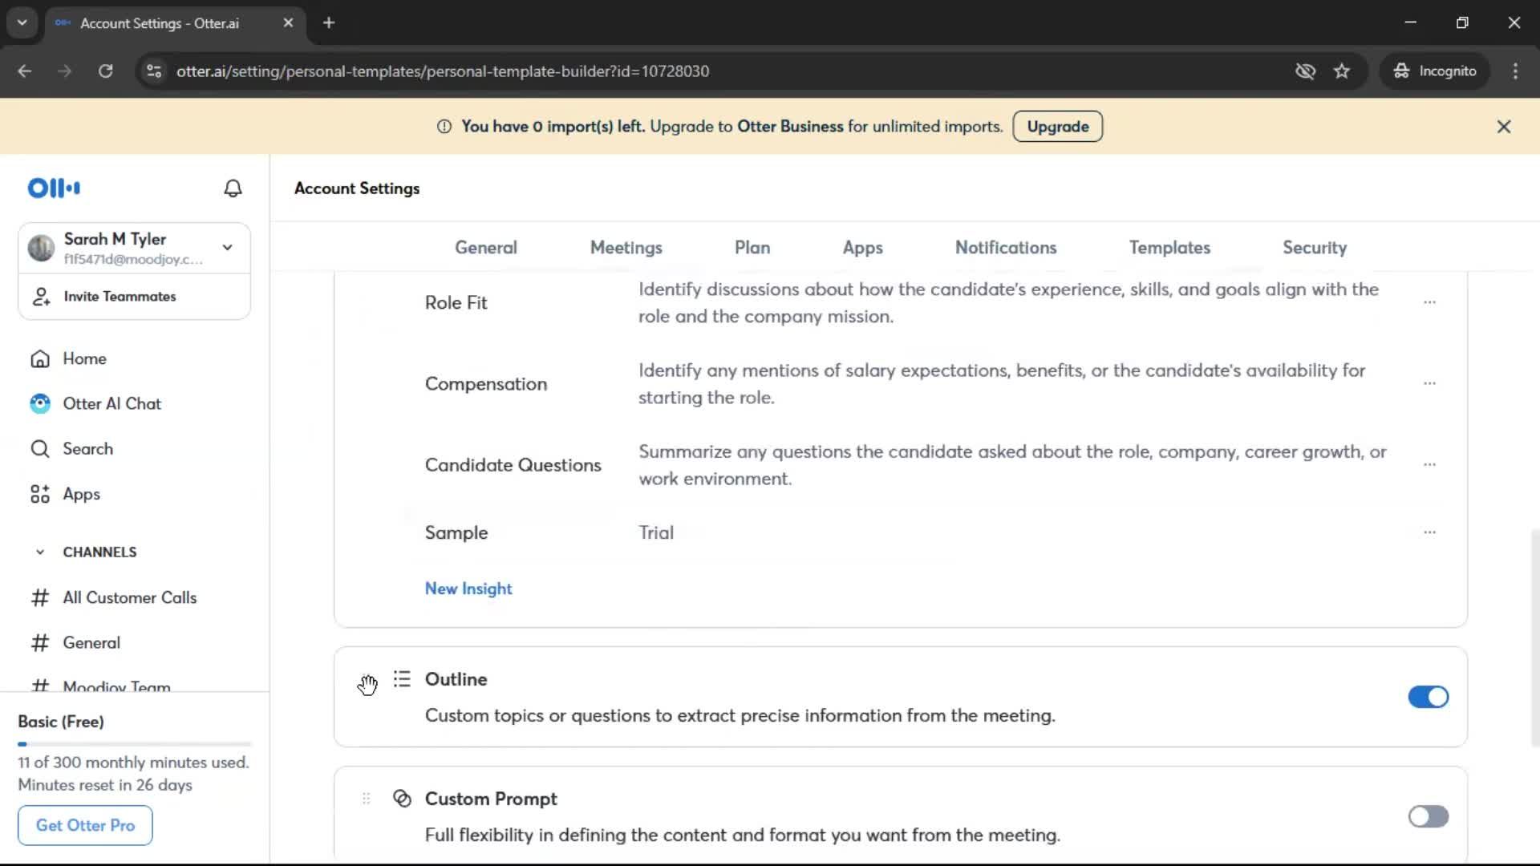
Task: Click the Upgrade button in the banner
Action: coord(1057,127)
